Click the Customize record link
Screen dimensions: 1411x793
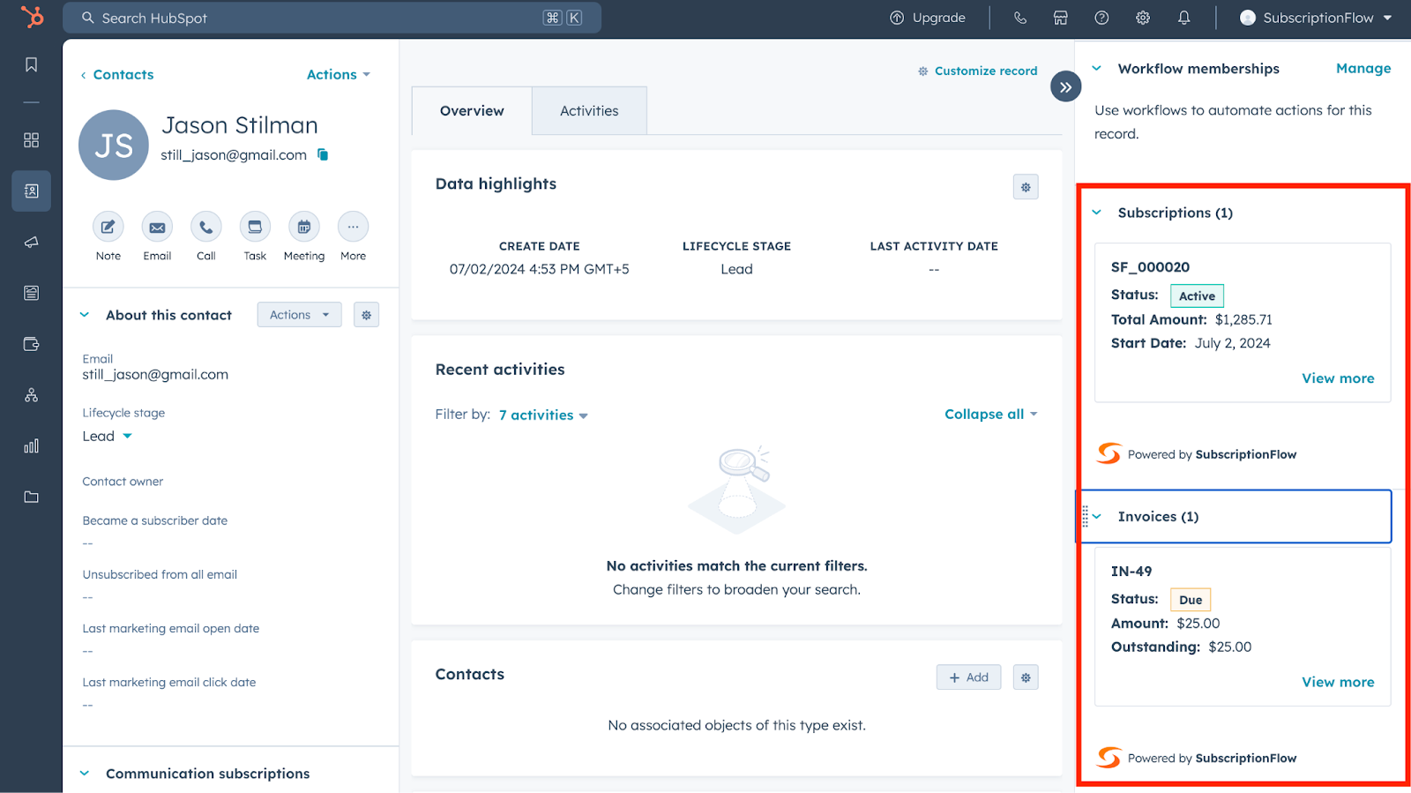coord(977,71)
